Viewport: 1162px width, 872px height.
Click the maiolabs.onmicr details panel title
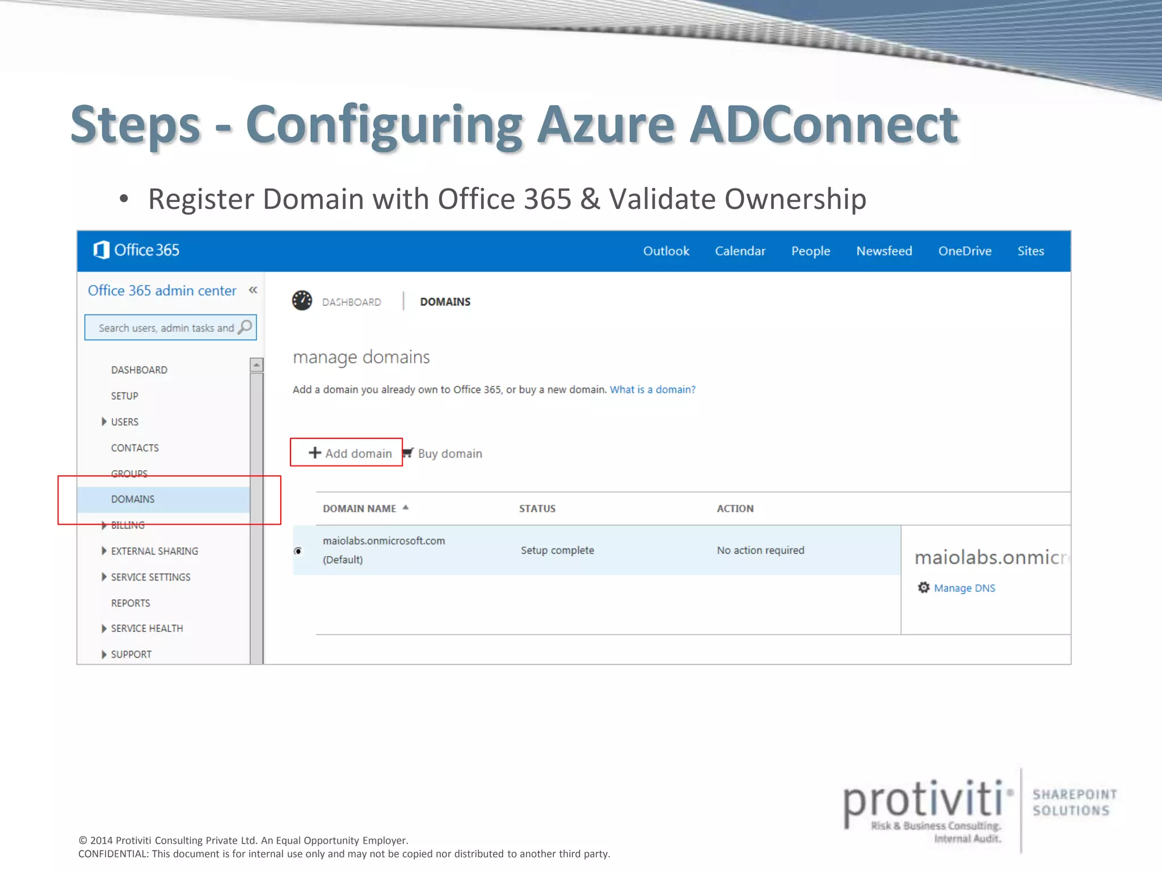tap(992, 557)
